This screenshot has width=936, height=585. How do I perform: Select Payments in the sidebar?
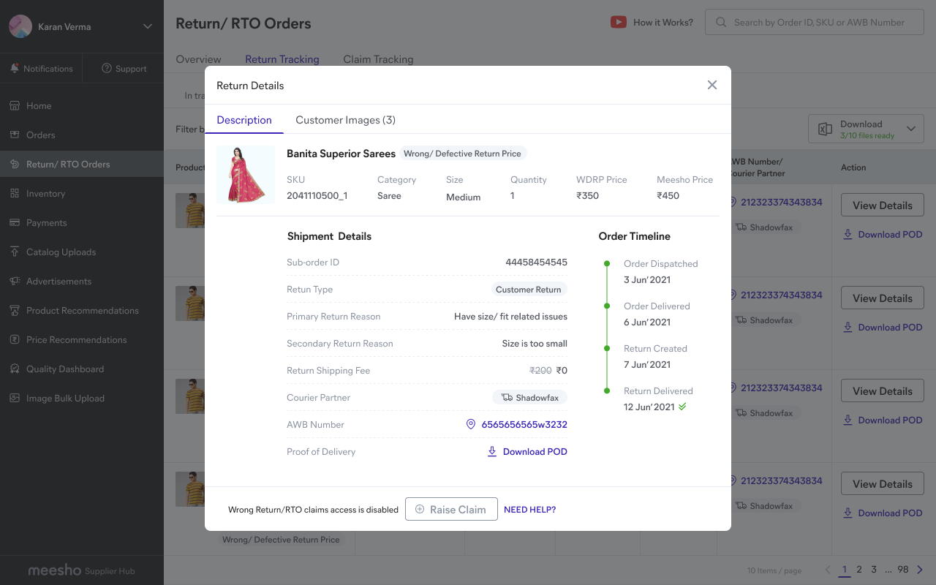click(82, 222)
